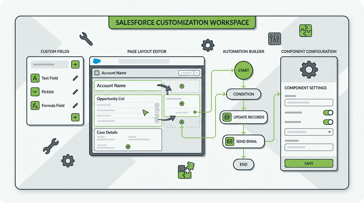Click the Salesforce cloud logo
The height and width of the screenshot is (203, 364).
(97, 61)
